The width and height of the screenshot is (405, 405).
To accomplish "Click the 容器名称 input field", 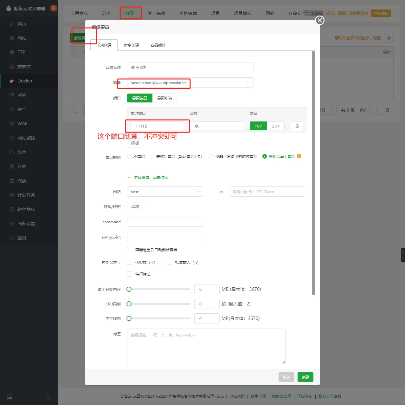I will click(x=190, y=68).
